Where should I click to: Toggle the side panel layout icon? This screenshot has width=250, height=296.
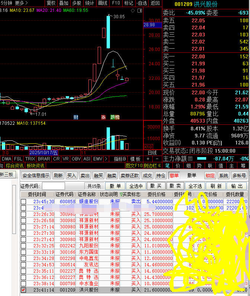point(140,10)
